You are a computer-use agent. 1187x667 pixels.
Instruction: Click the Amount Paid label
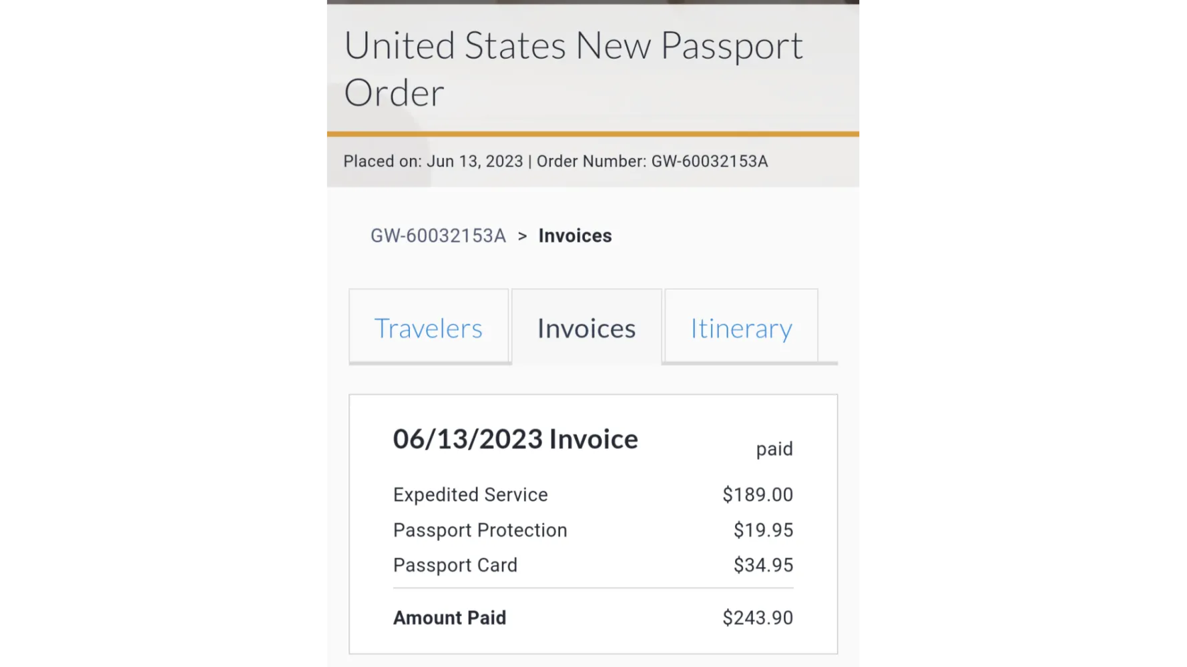(449, 618)
